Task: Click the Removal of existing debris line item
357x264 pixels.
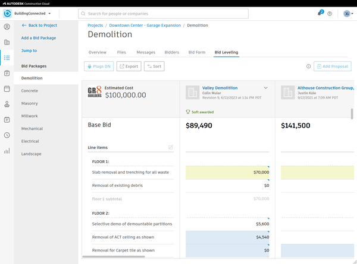Action: [117, 186]
